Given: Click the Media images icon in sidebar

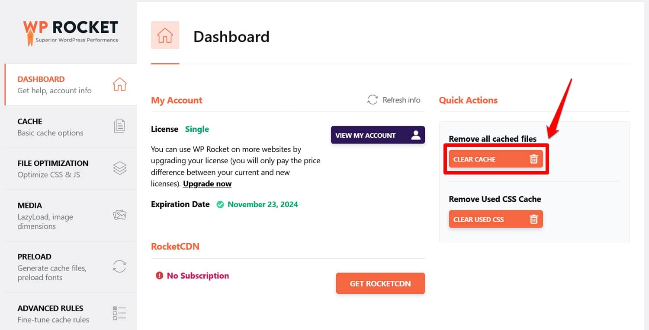Looking at the screenshot, I should pyautogui.click(x=119, y=215).
